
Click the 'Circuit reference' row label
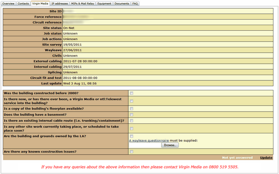click(47, 22)
